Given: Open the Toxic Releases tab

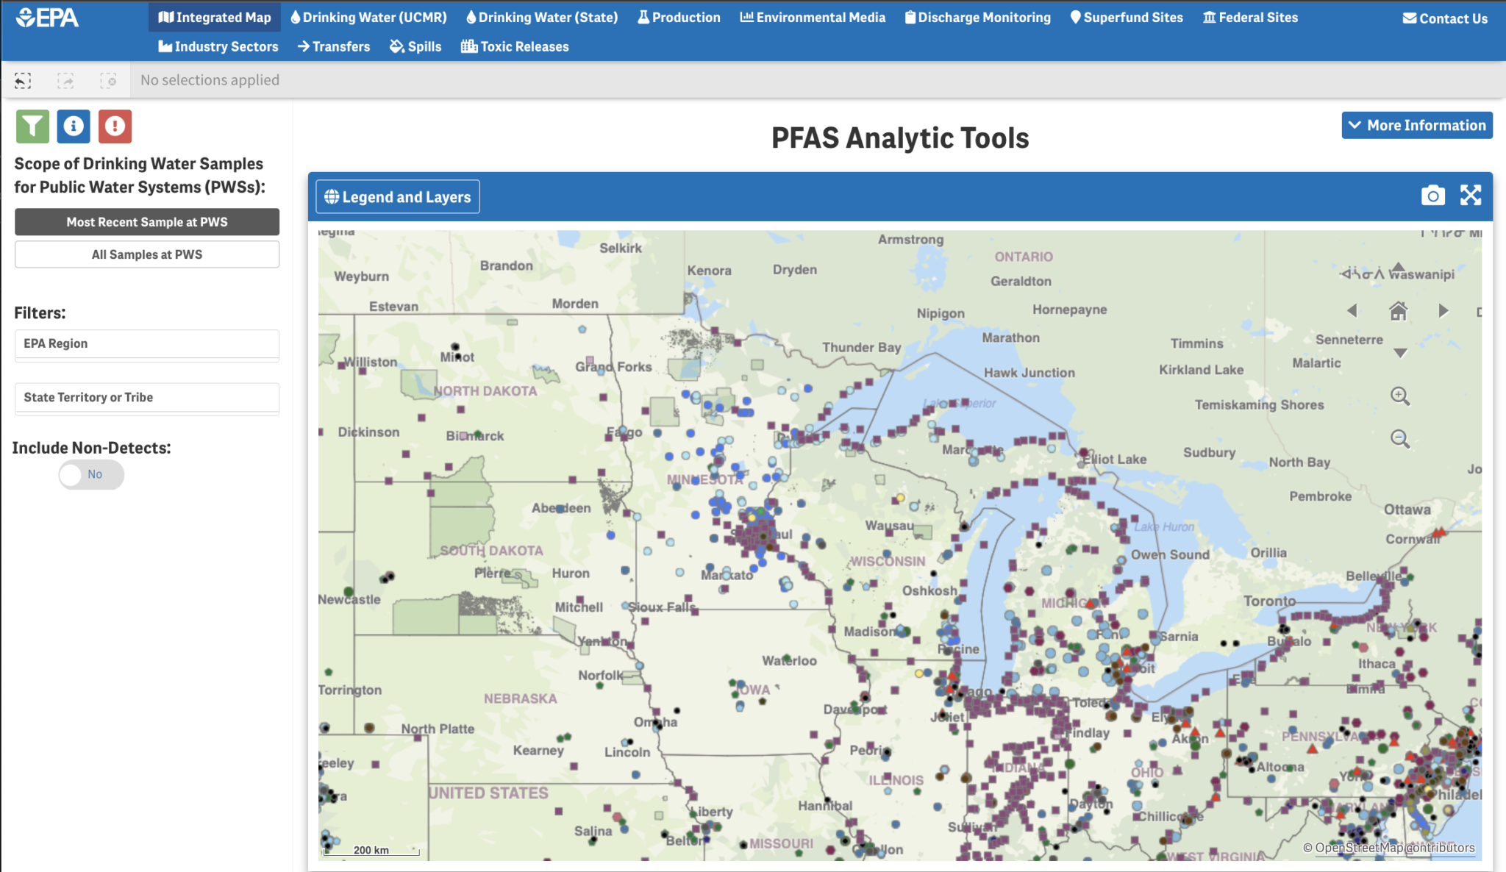Looking at the screenshot, I should click(515, 47).
